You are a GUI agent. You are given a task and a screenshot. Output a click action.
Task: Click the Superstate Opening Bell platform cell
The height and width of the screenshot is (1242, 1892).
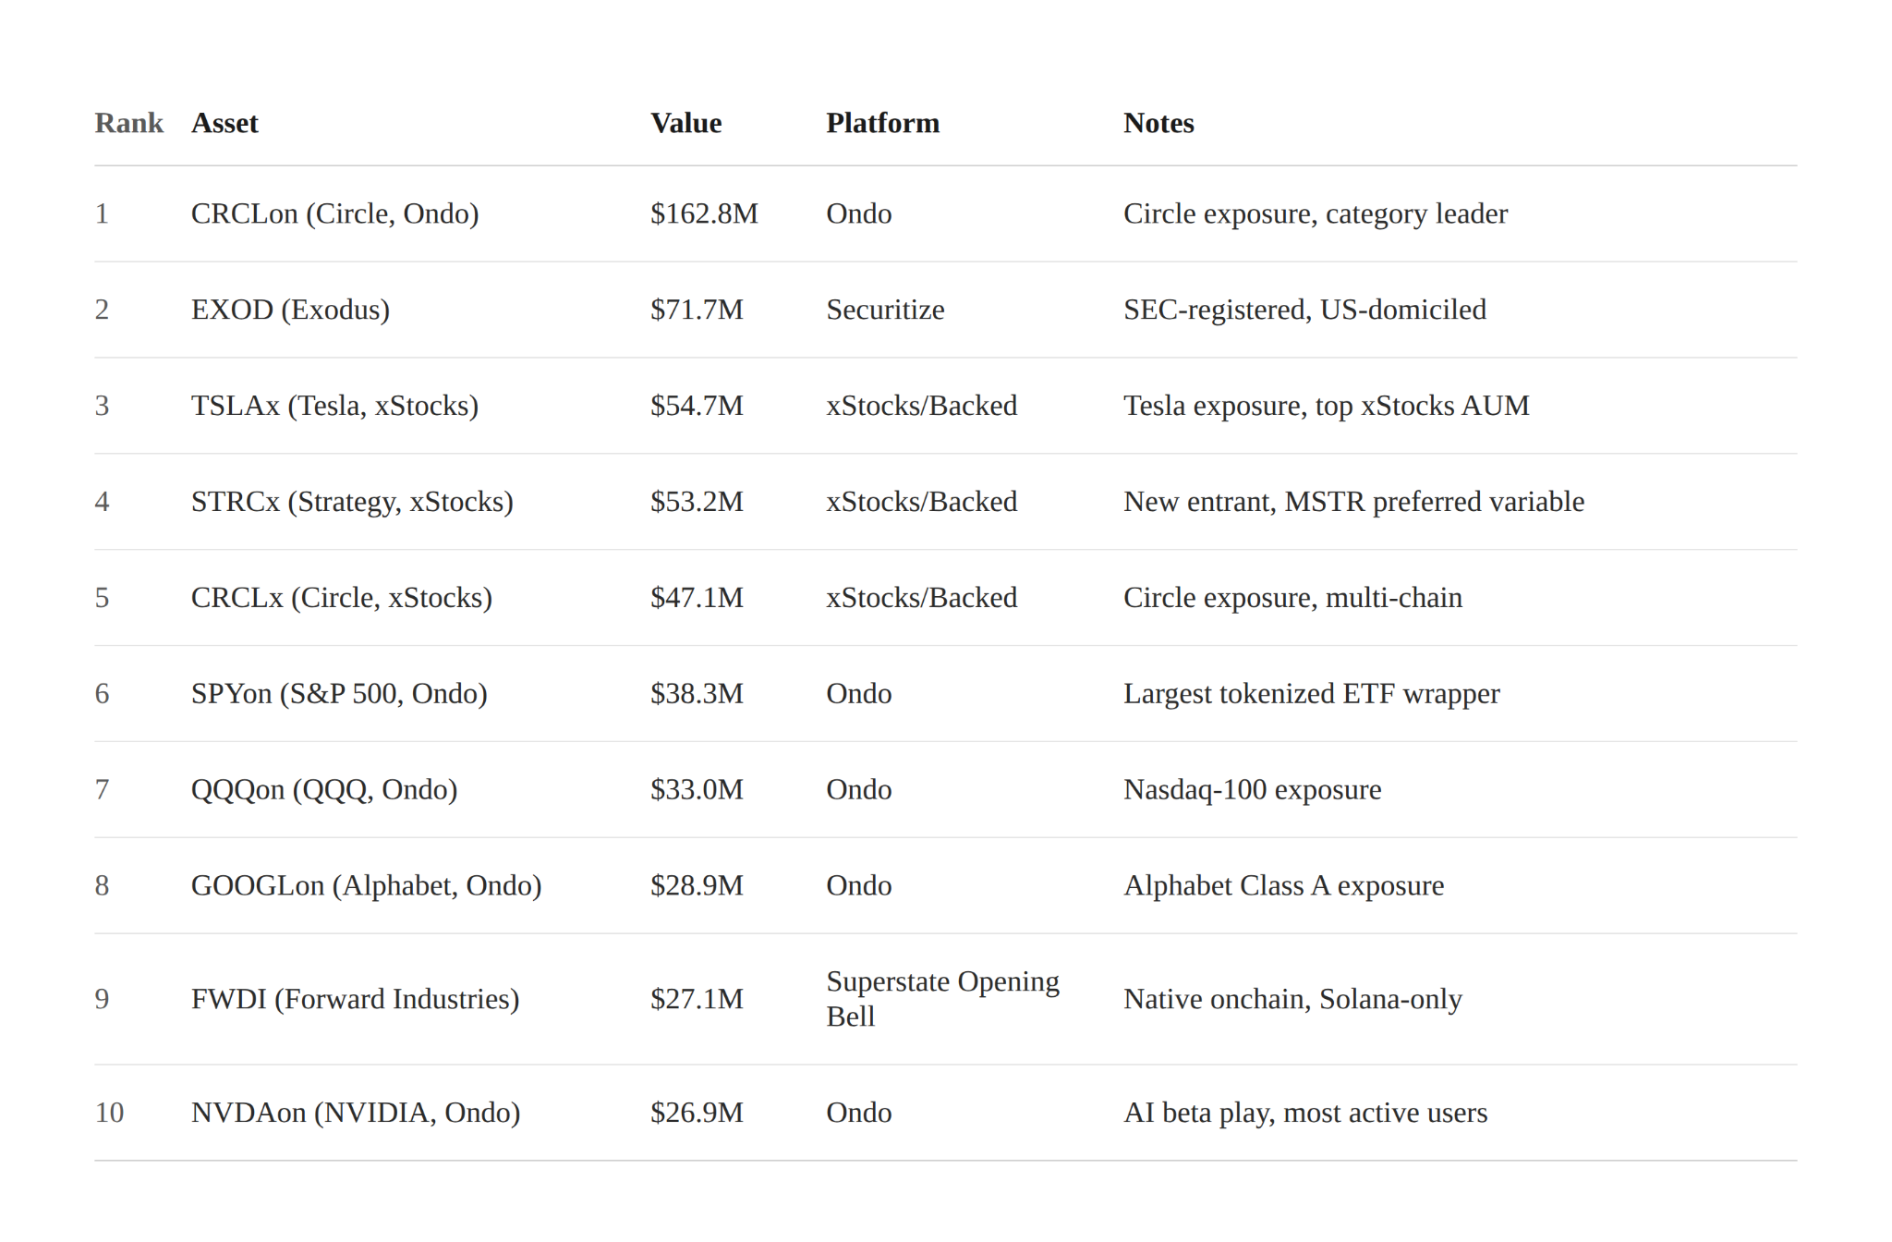tap(942, 999)
